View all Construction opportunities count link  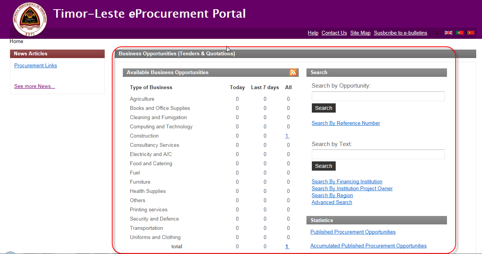pyautogui.click(x=287, y=136)
